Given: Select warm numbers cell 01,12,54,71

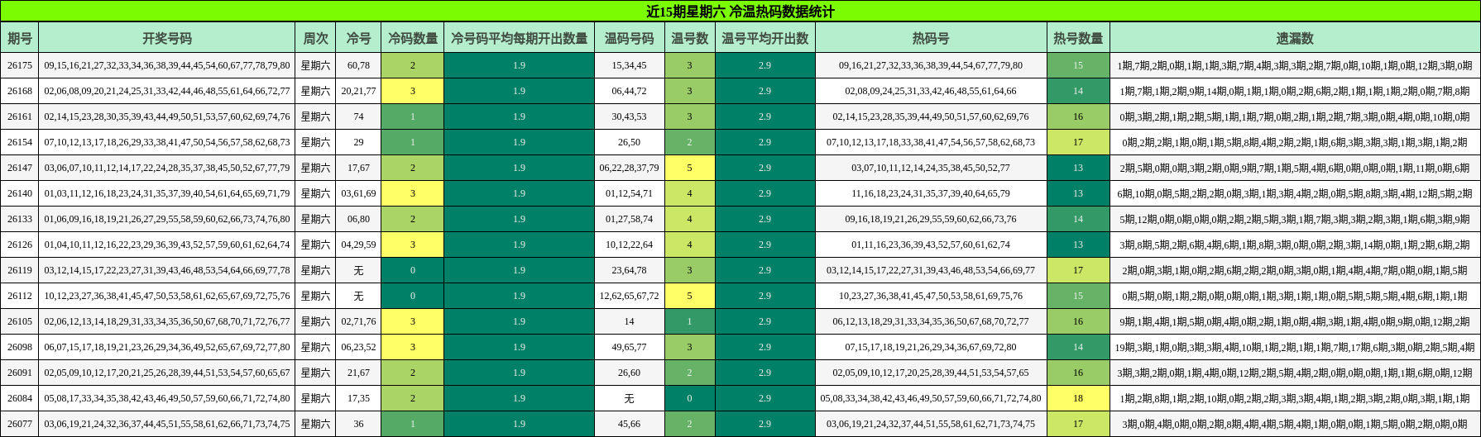Looking at the screenshot, I should (629, 193).
